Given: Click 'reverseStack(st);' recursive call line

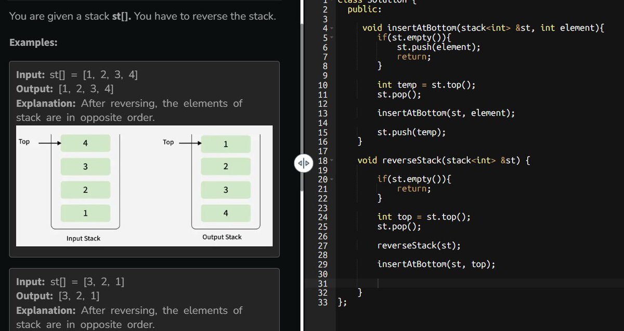Looking at the screenshot, I should [x=419, y=245].
